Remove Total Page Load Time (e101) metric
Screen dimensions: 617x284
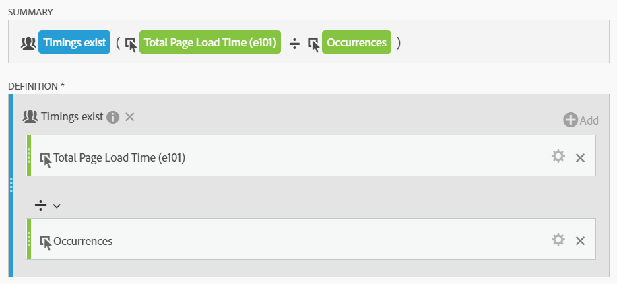click(x=580, y=158)
